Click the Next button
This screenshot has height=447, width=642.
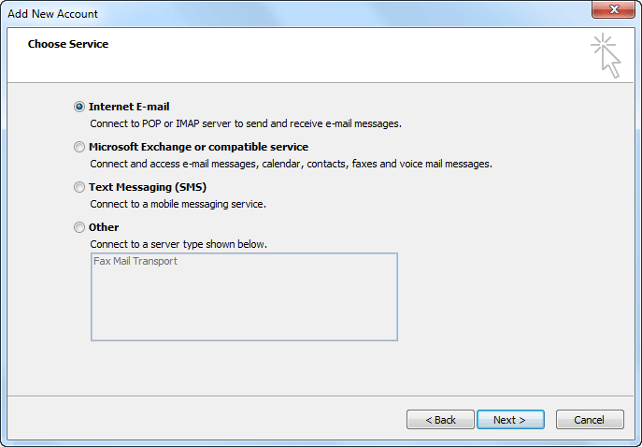[510, 420]
